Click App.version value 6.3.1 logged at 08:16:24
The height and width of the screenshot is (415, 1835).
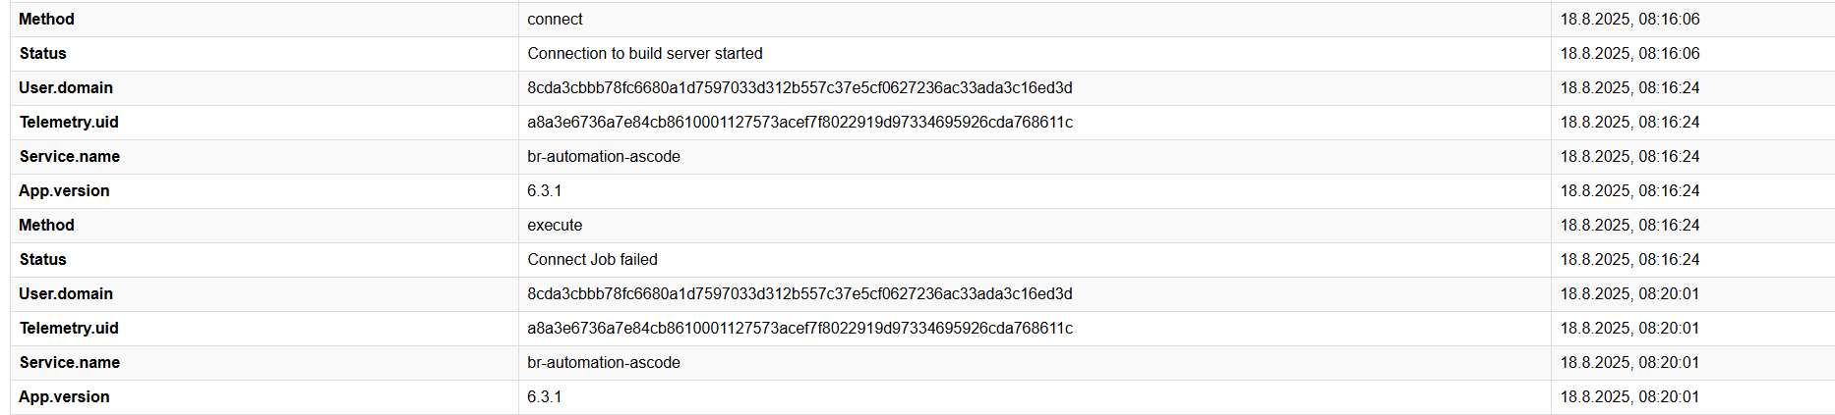coord(545,191)
